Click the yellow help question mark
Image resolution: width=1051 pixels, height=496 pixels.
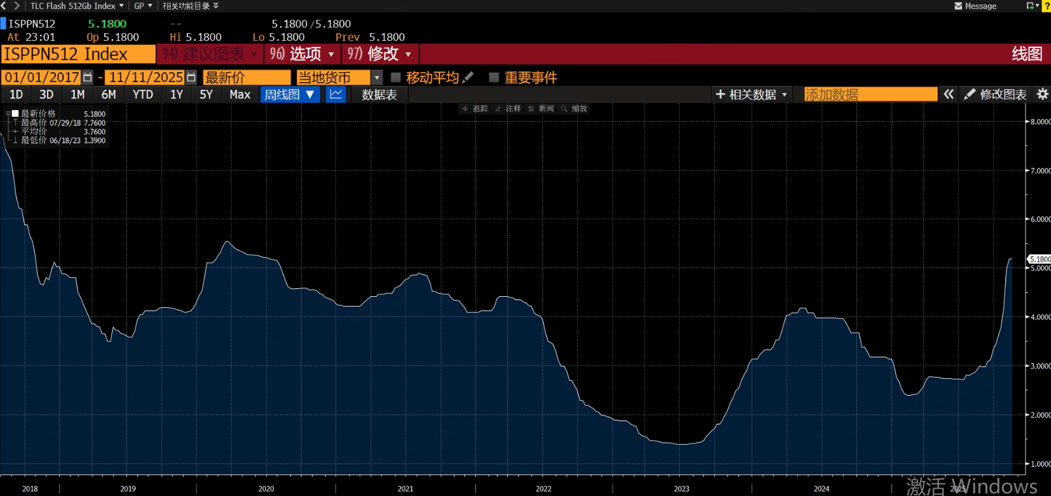[x=1046, y=6]
